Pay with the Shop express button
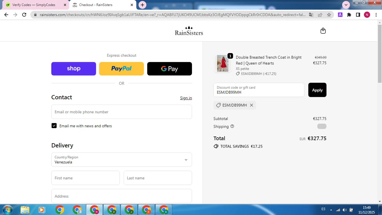Viewport: 382px width, 215px height. pos(74,69)
